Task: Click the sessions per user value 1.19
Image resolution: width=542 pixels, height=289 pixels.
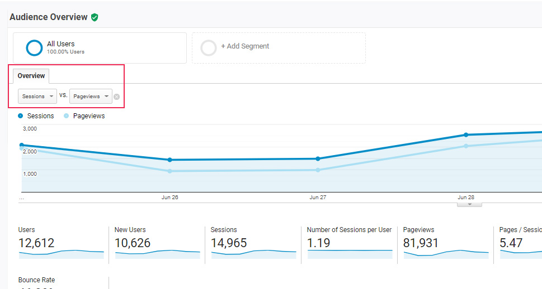Action: 319,243
